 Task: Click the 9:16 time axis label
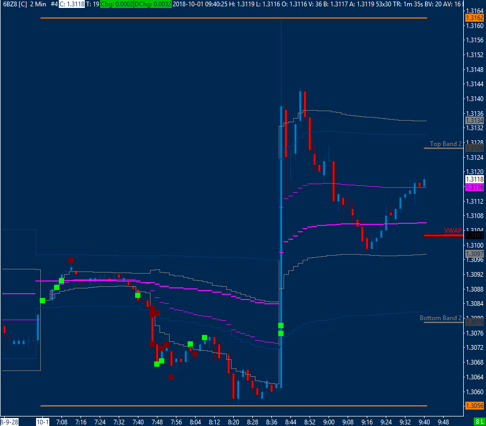(x=367, y=422)
